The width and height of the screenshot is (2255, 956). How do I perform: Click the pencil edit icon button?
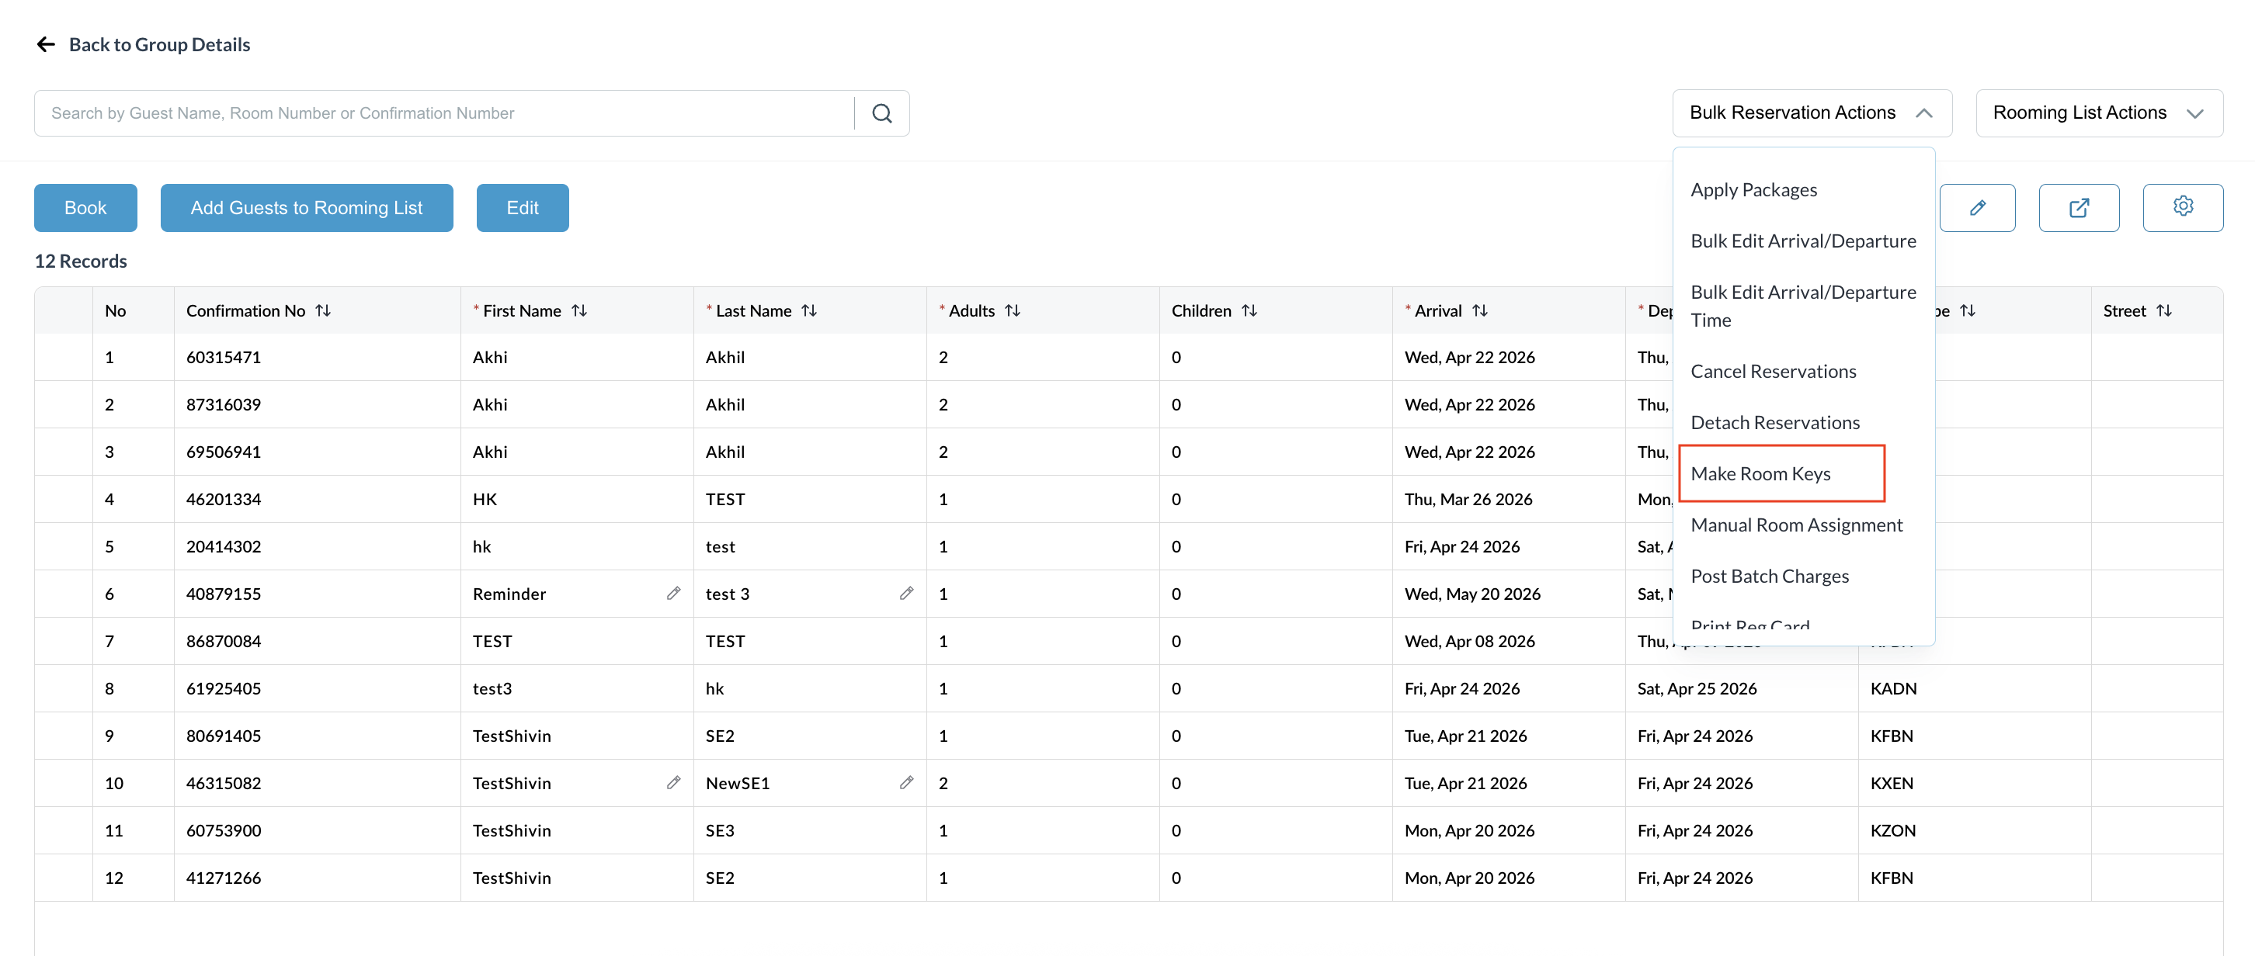coord(1977,208)
